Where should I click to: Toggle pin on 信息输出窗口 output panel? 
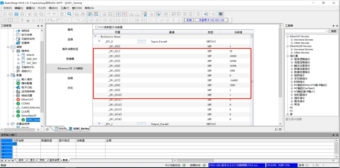[x=334, y=135]
